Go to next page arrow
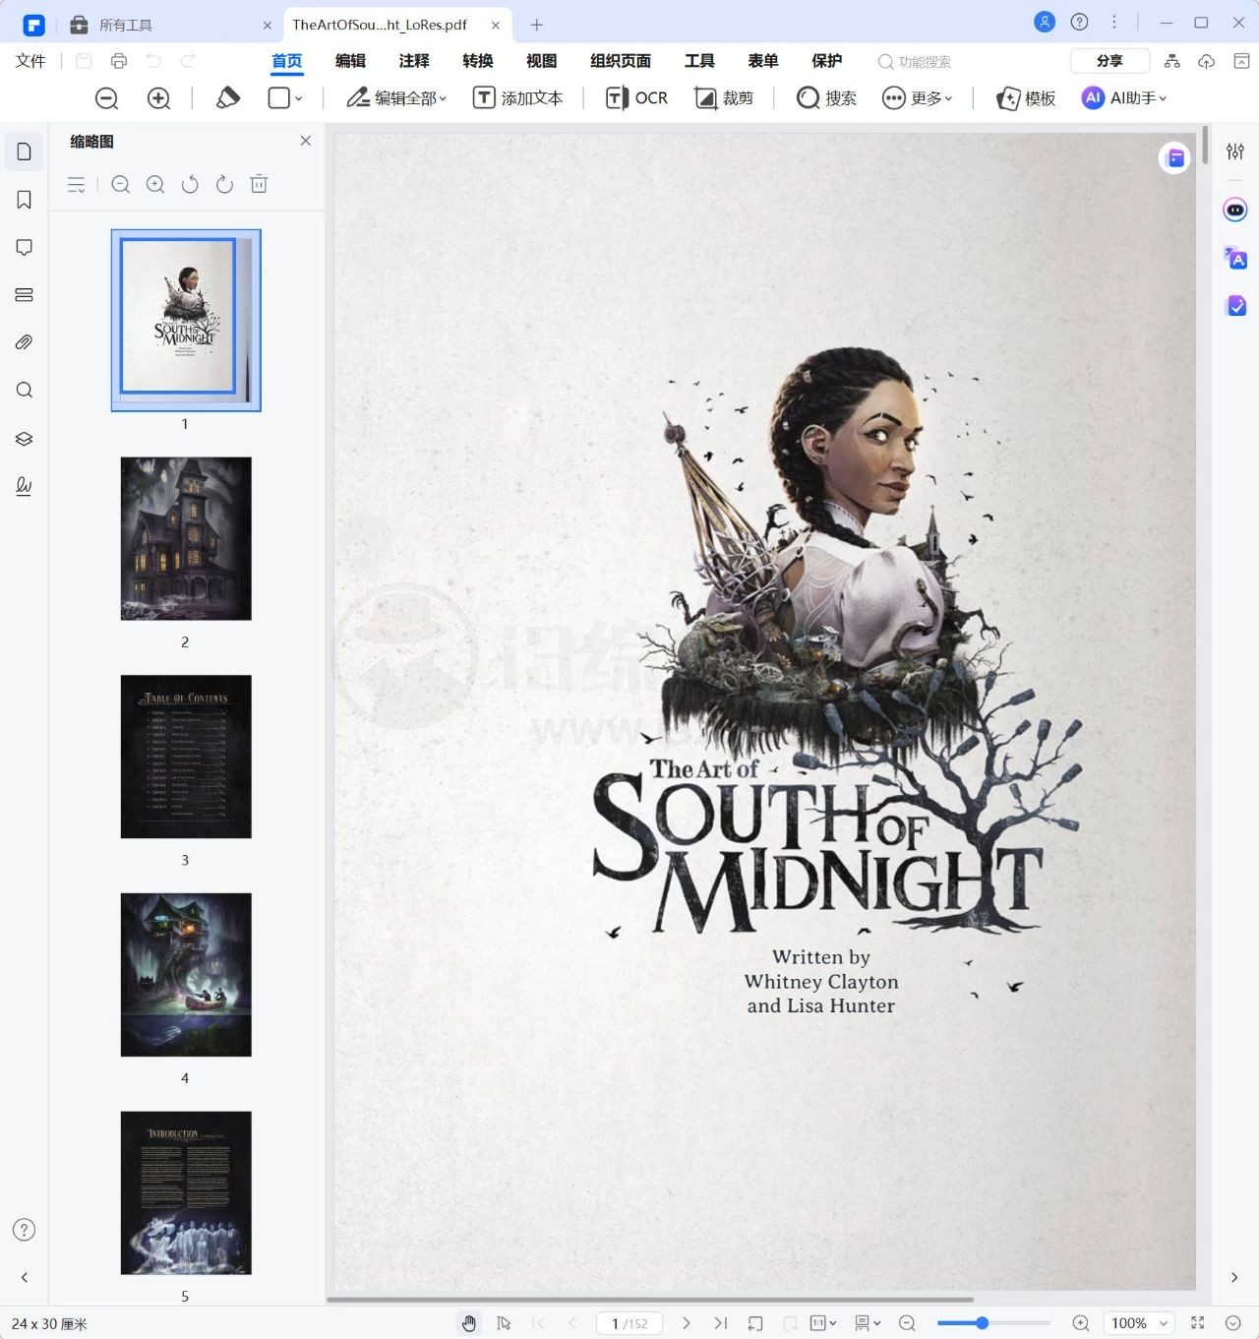 (687, 1323)
